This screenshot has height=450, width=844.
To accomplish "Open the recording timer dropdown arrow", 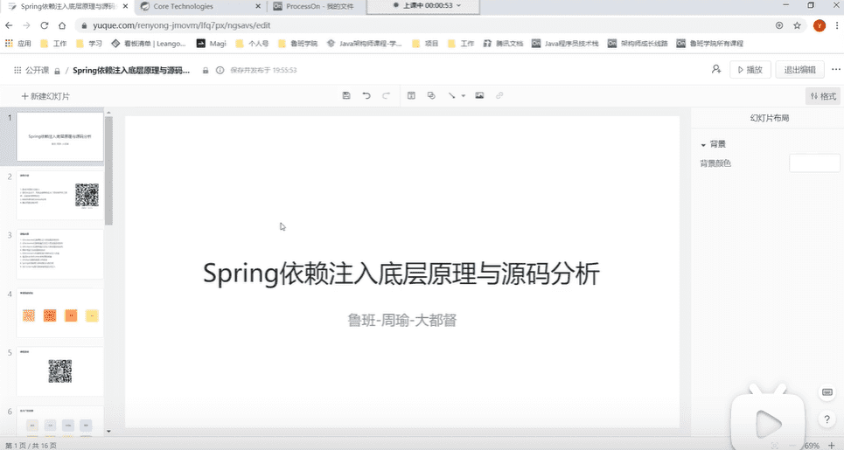I will point(458,5).
